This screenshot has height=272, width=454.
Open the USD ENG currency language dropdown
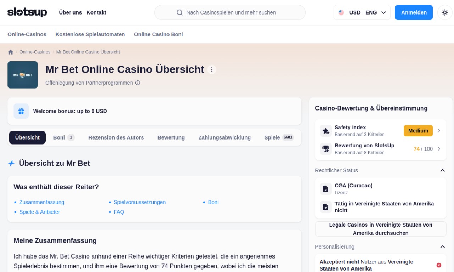pos(362,12)
